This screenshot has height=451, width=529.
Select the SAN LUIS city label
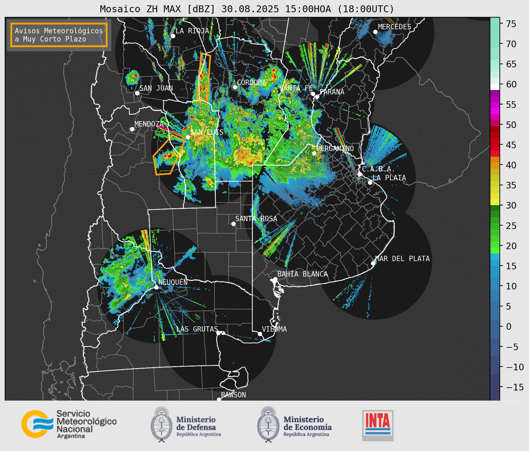click(207, 132)
